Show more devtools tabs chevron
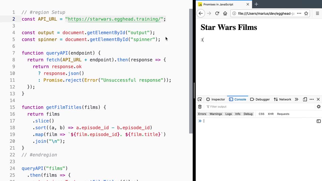This screenshot has width=322, height=181. (297, 99)
